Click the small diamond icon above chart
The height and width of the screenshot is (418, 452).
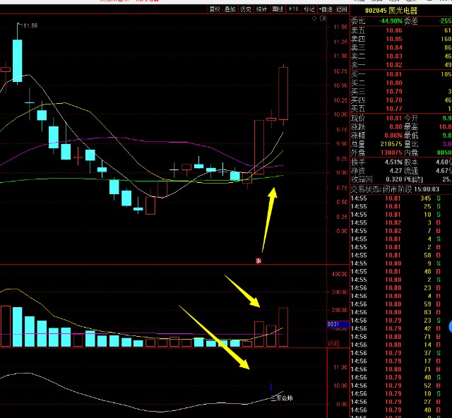pyautogui.click(x=314, y=20)
